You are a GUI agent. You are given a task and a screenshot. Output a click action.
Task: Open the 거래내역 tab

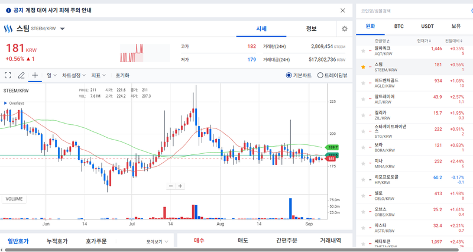pos(331,241)
